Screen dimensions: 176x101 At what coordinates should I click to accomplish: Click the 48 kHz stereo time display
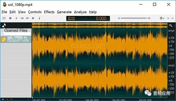(88, 18)
